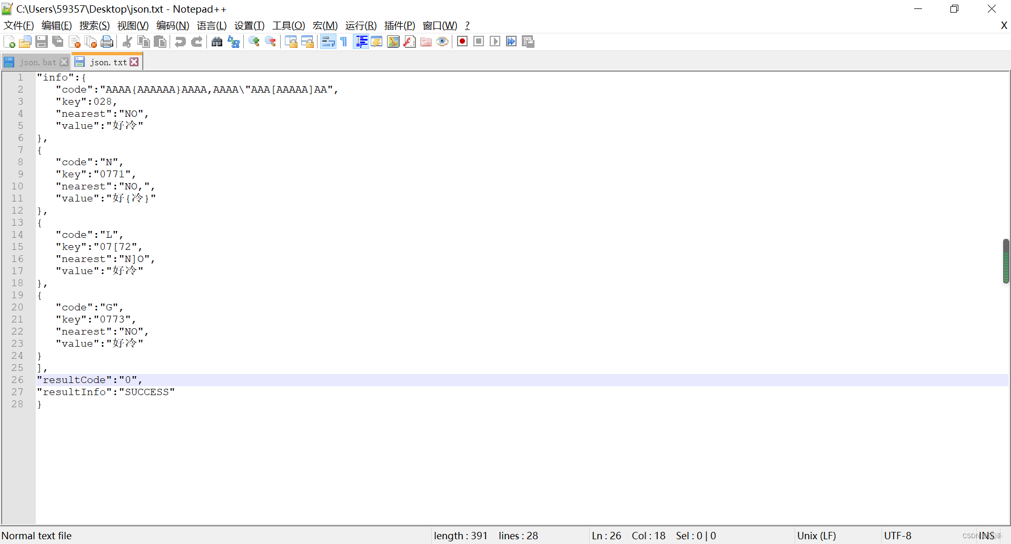Click the Ln : 26 Col : 18 status

(x=628, y=536)
